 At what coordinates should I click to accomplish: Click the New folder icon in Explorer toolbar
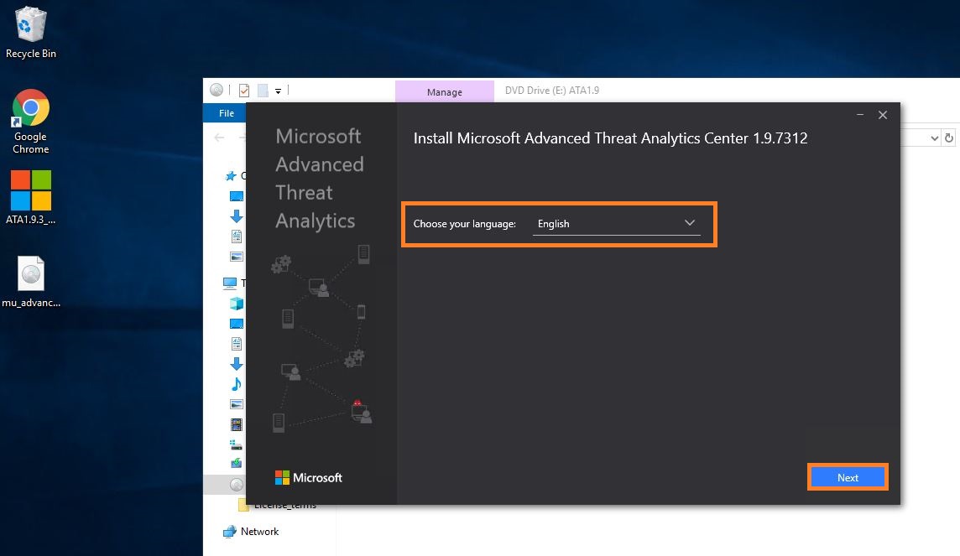(263, 91)
